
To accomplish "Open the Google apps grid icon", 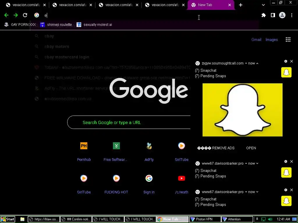I will click(x=288, y=39).
